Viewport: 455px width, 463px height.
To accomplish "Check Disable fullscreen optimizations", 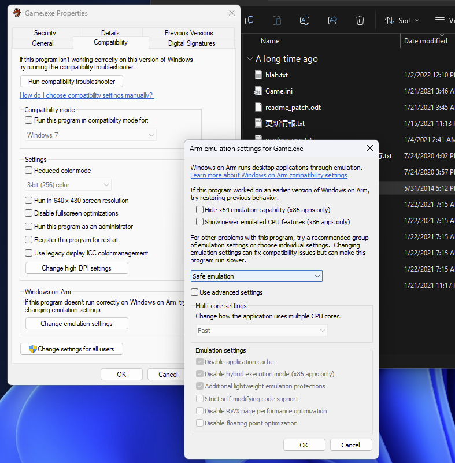I will [x=29, y=213].
